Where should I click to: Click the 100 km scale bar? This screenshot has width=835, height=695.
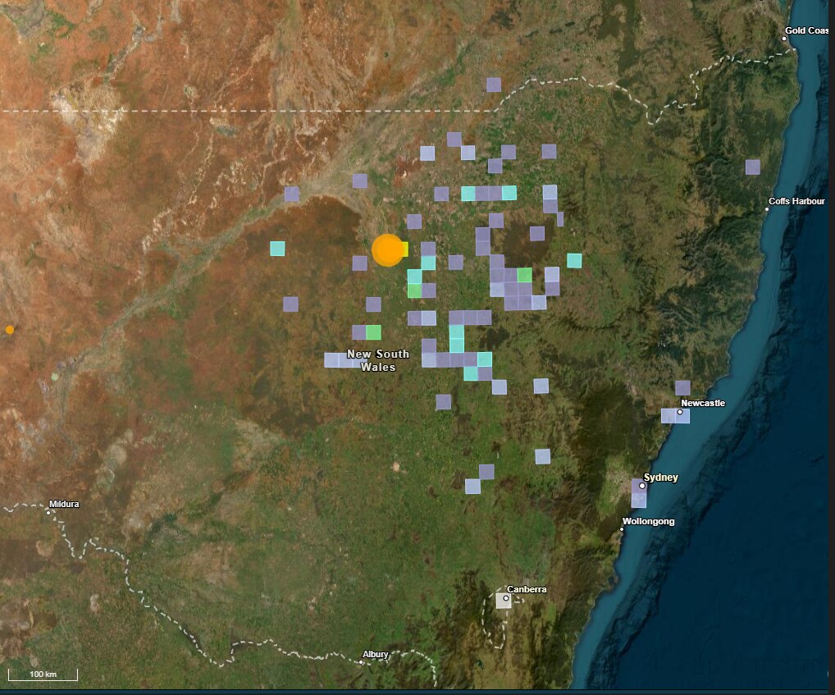43,675
